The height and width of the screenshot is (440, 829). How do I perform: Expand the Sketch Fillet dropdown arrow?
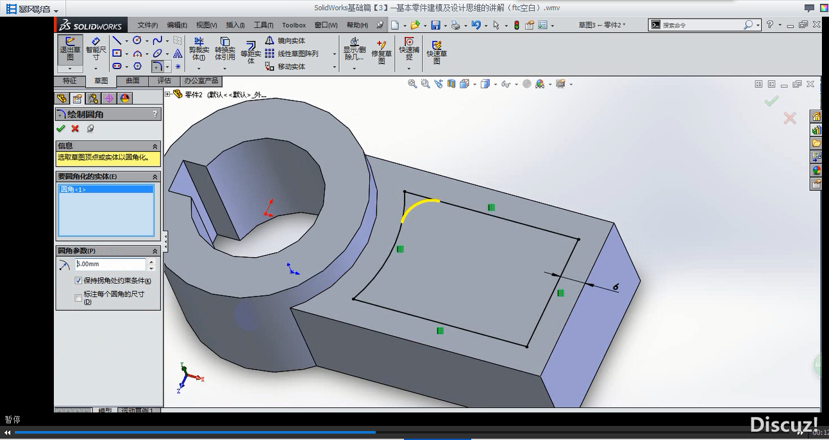pyautogui.click(x=167, y=67)
